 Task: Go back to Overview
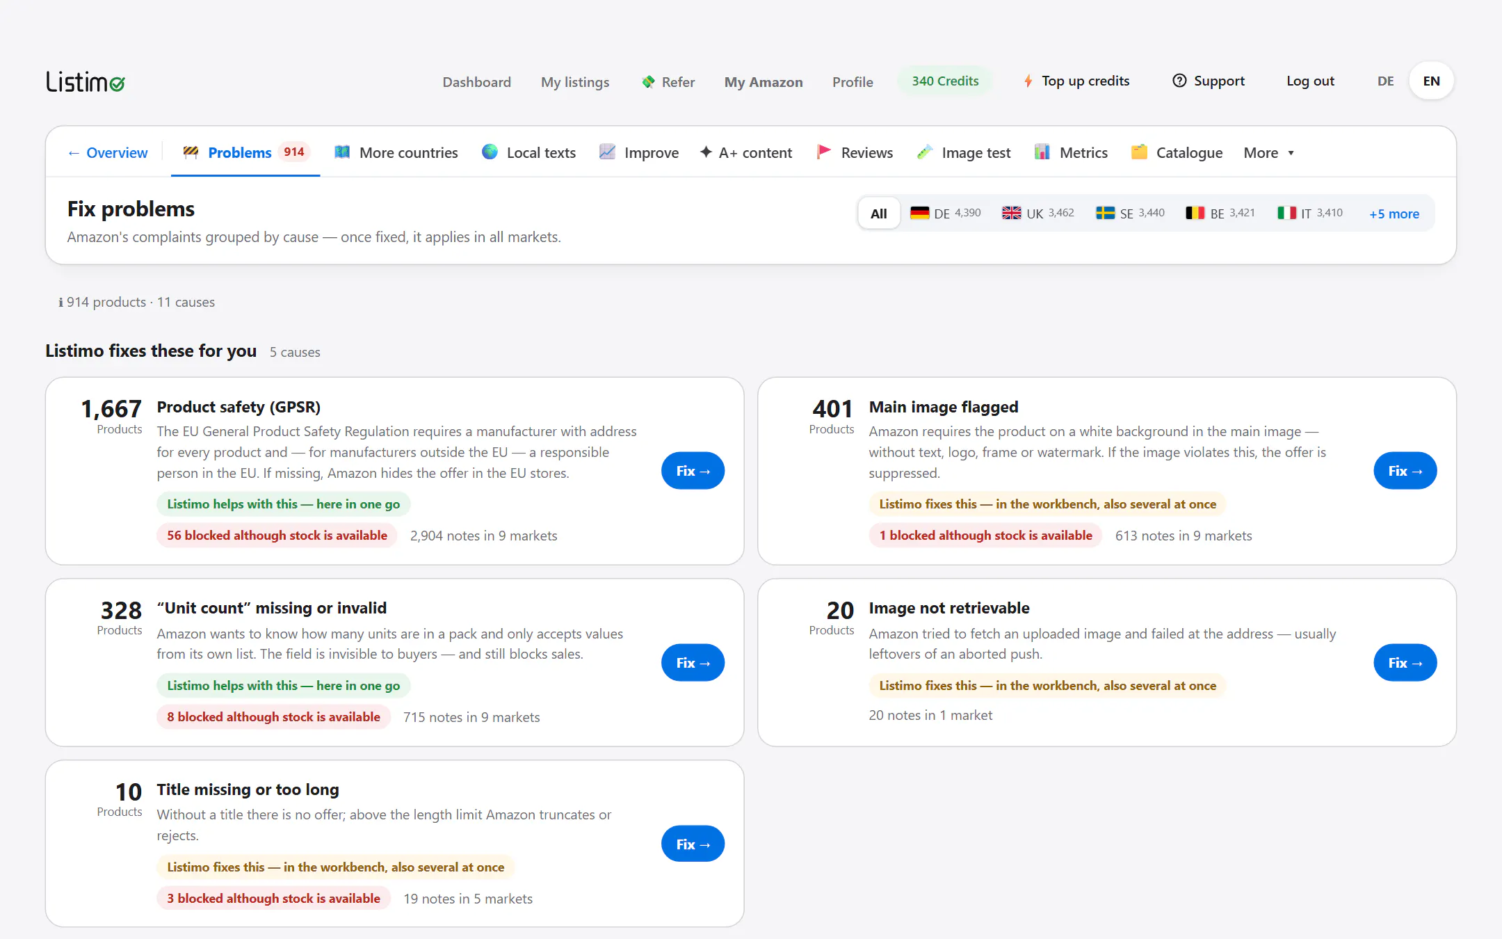[108, 153]
